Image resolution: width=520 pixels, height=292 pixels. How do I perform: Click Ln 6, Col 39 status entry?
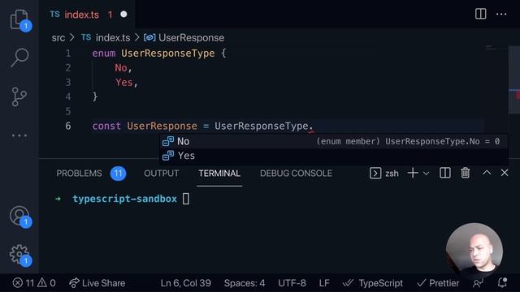click(186, 283)
